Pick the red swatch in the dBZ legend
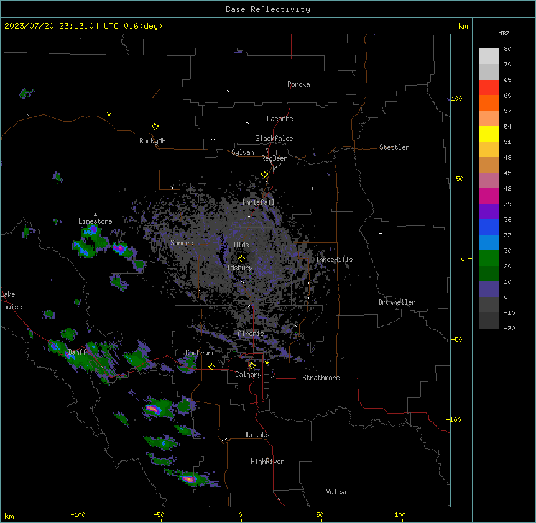Viewport: 536px width, 523px height. coord(489,88)
